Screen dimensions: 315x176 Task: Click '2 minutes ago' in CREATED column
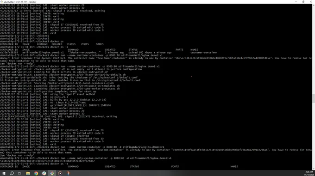(114, 53)
